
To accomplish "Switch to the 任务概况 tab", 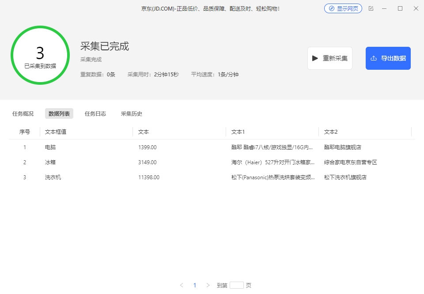I will pos(23,114).
